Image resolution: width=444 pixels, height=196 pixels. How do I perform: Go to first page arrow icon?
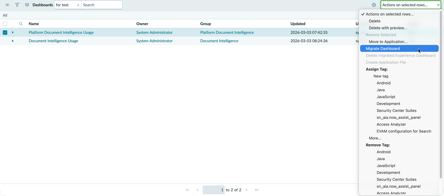coord(188,190)
